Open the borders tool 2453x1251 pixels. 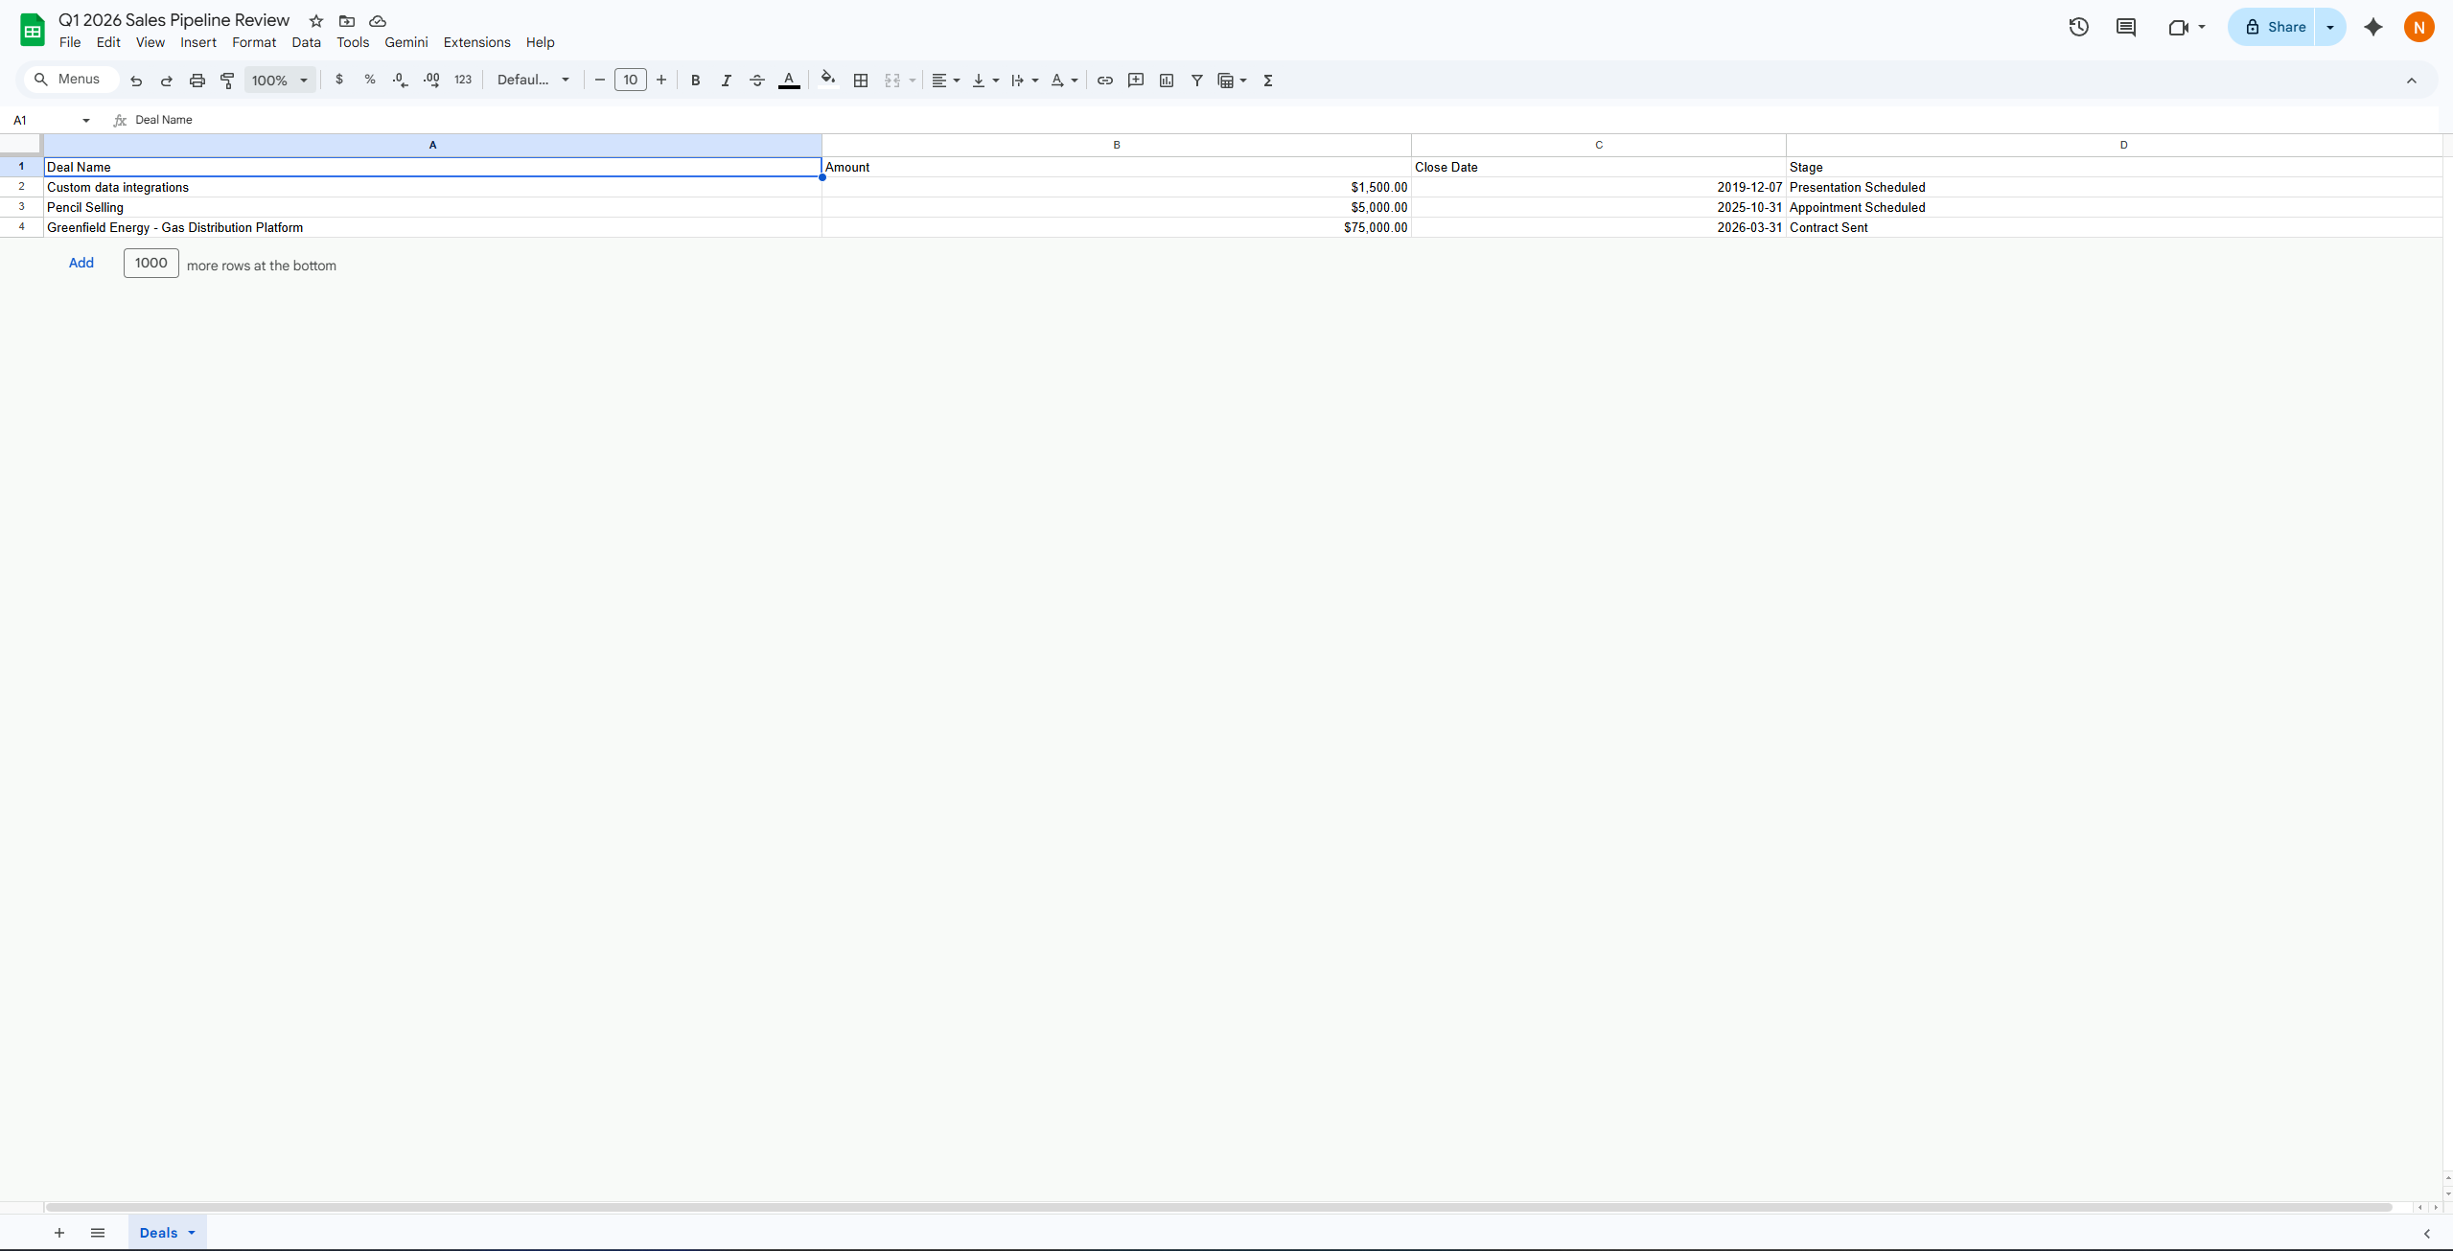click(x=861, y=81)
